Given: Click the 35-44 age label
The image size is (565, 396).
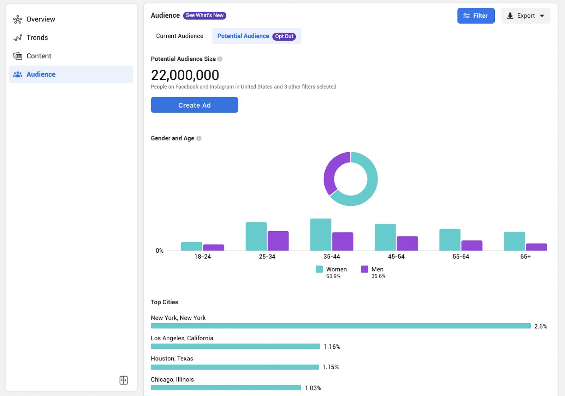Looking at the screenshot, I should click(332, 257).
